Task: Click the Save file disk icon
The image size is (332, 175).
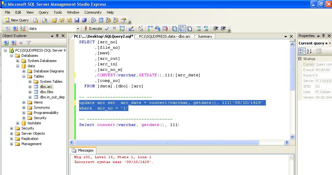Action: click(77, 20)
